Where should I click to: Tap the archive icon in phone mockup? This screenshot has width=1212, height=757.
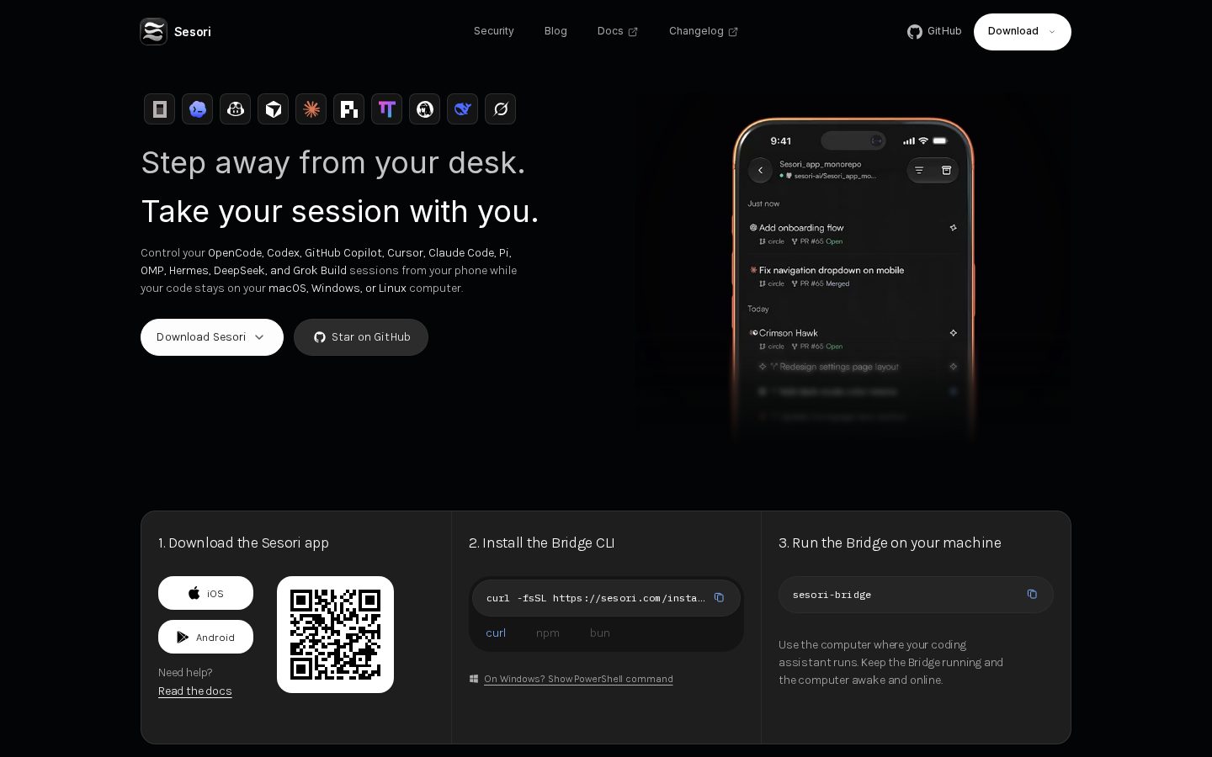pyautogui.click(x=946, y=170)
